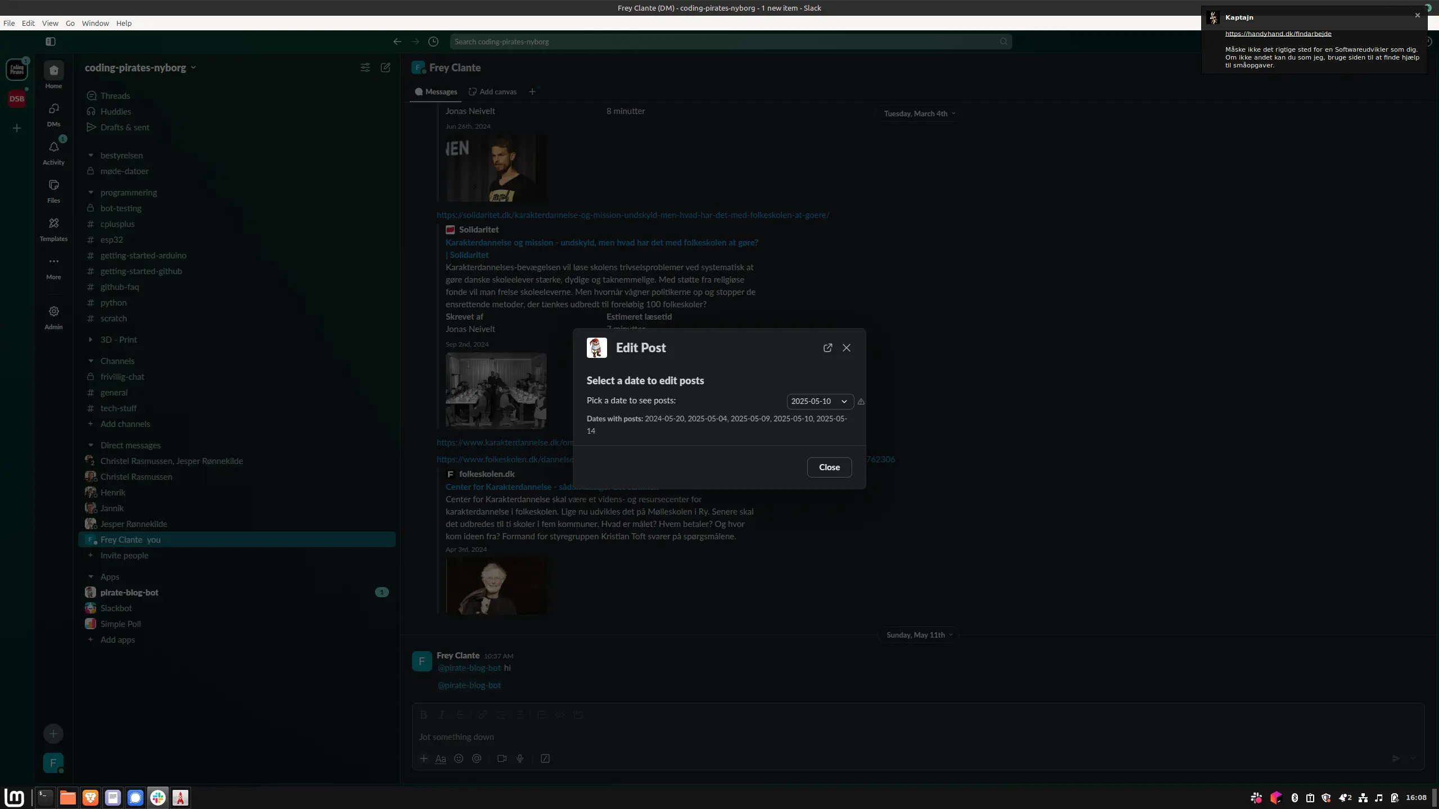Screen dimensions: 1439x809
Task: Dismiss the Kaptajn notification
Action: tap(1417, 16)
